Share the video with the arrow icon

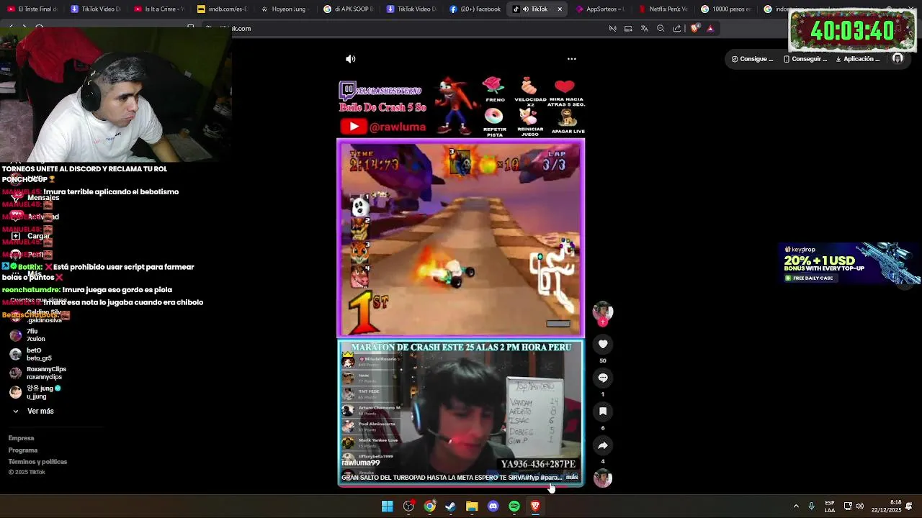click(603, 445)
